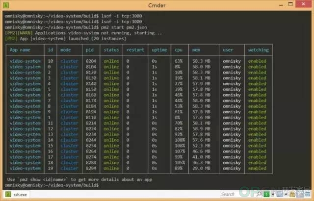The height and width of the screenshot is (201, 314).
Task: Click pid value 8254
Action: point(91,146)
